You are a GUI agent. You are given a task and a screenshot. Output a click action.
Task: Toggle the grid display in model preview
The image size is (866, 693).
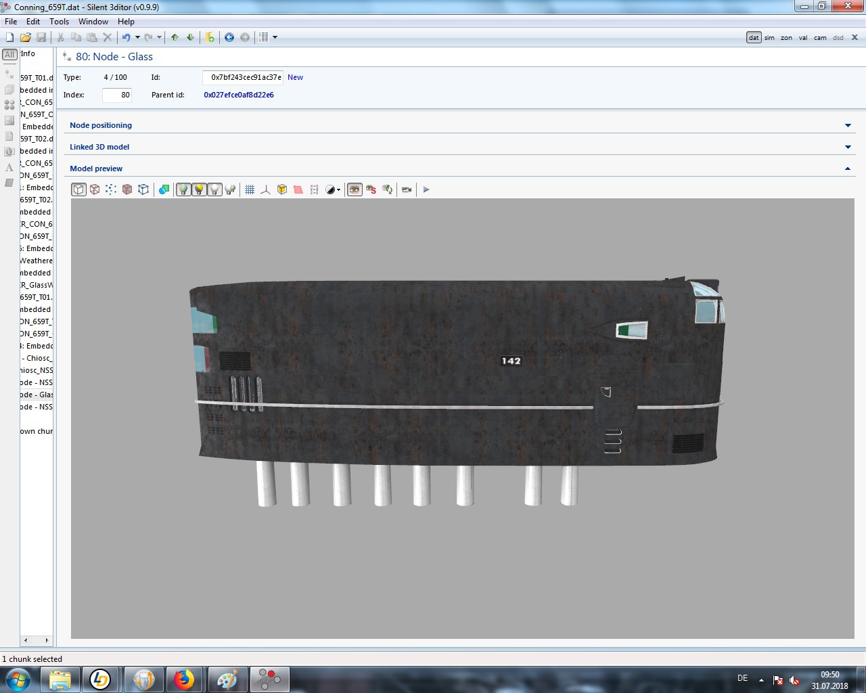click(250, 189)
